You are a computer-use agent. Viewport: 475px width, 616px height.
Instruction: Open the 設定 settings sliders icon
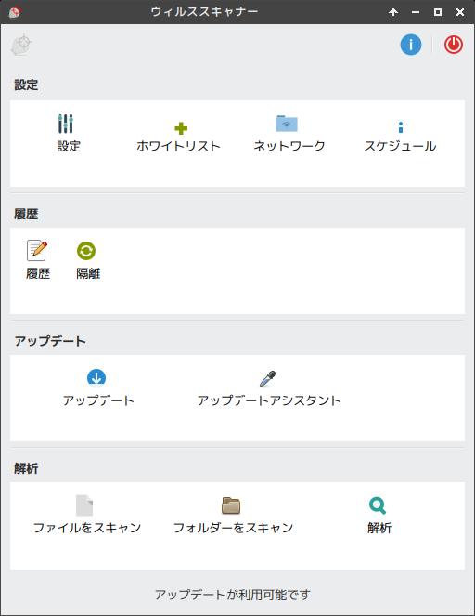(x=66, y=124)
